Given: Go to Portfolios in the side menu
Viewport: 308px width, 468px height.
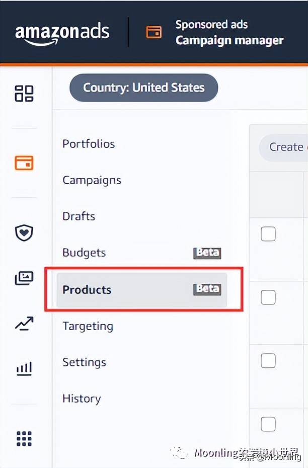Looking at the screenshot, I should [x=89, y=144].
